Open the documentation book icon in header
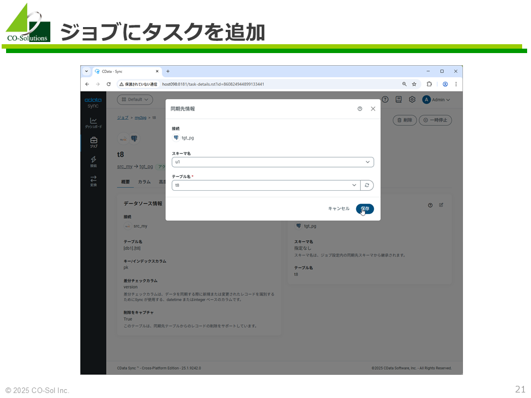The height and width of the screenshot is (398, 531). [399, 99]
